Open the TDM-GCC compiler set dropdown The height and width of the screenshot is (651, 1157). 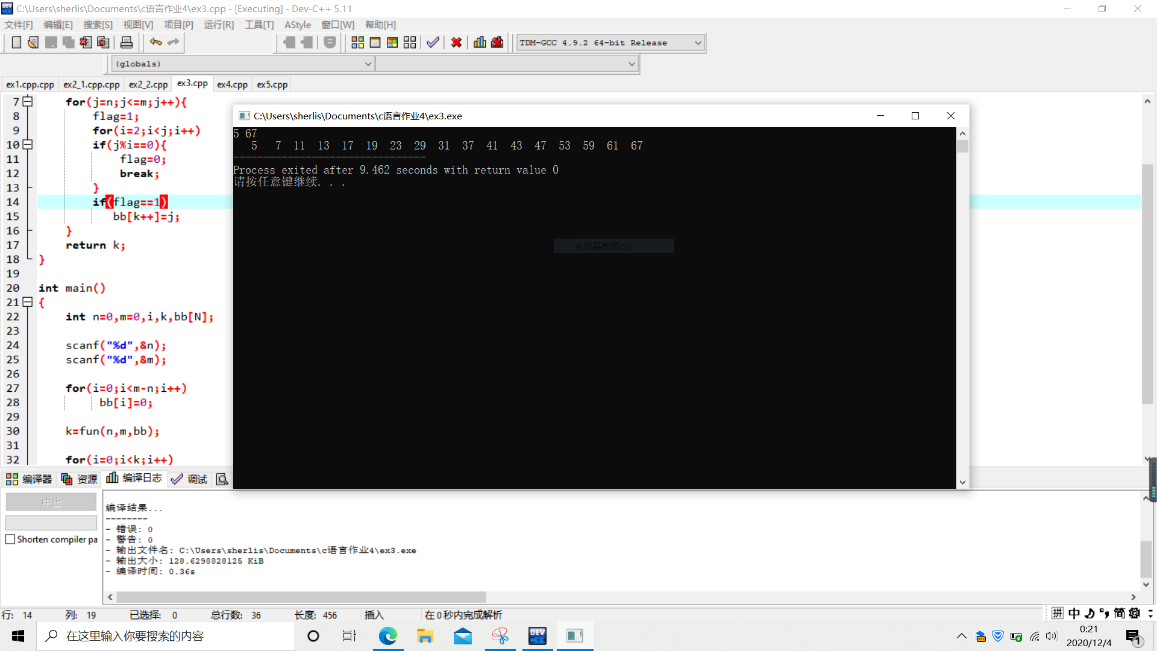[x=698, y=43]
